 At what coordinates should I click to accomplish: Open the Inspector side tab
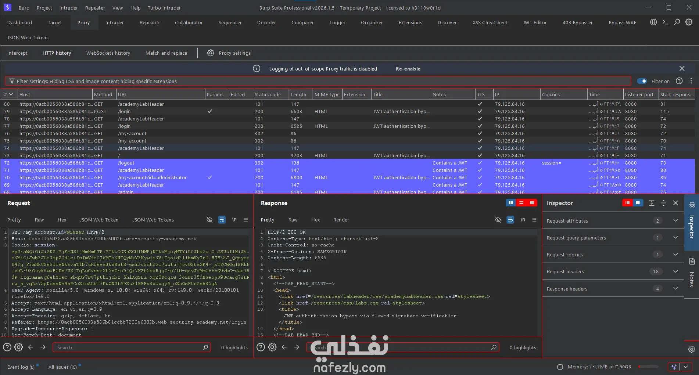pos(692,222)
